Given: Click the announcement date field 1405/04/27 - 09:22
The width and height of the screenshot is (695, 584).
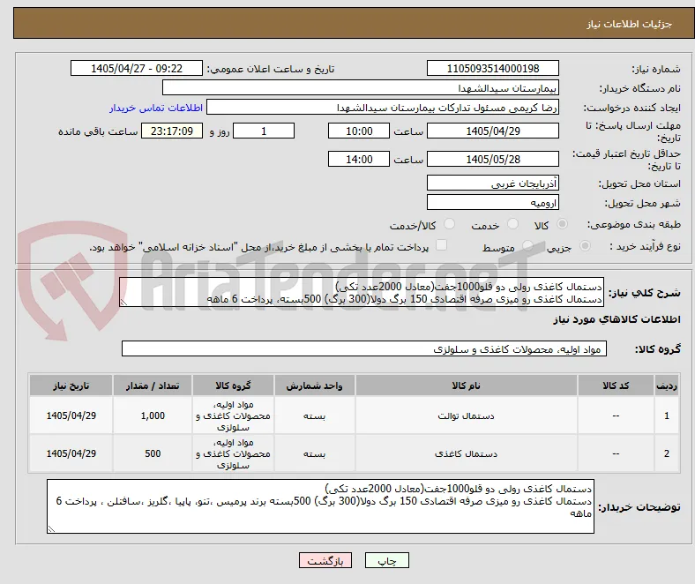Looking at the screenshot, I should pos(137,68).
